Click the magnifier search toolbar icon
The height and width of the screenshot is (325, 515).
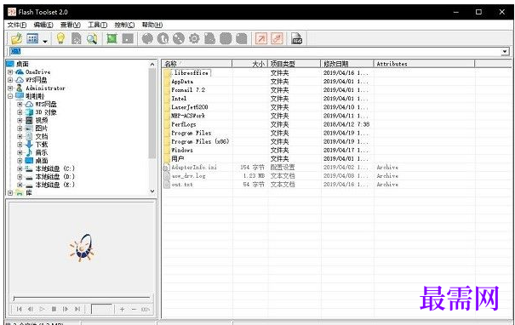92,39
